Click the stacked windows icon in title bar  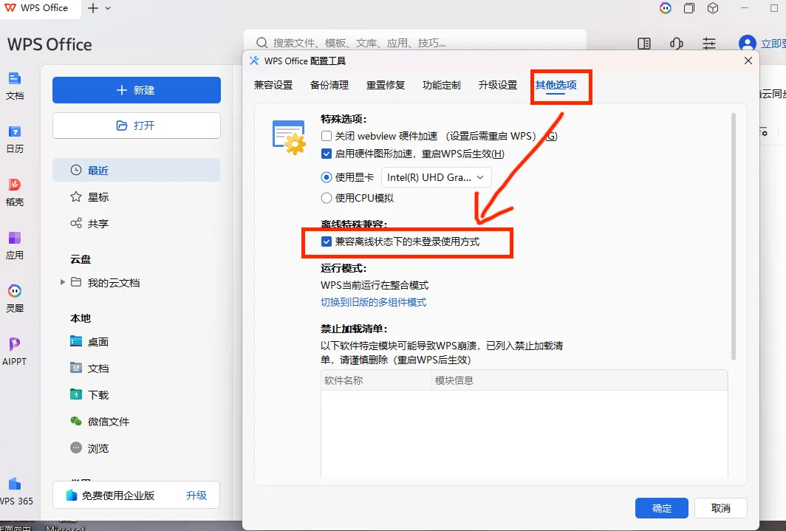(689, 8)
